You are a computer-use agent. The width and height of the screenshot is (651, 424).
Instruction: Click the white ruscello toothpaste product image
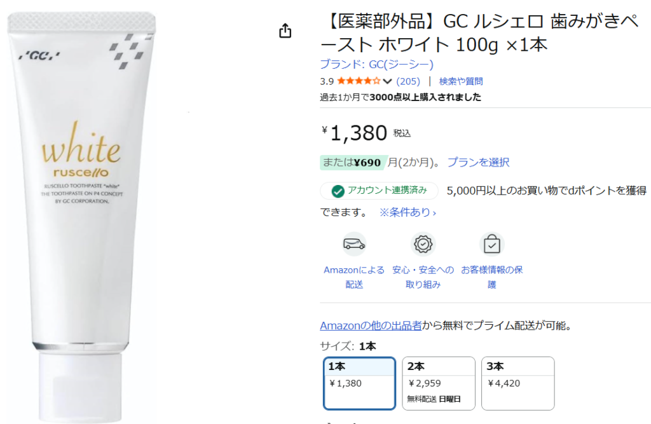coord(82,217)
